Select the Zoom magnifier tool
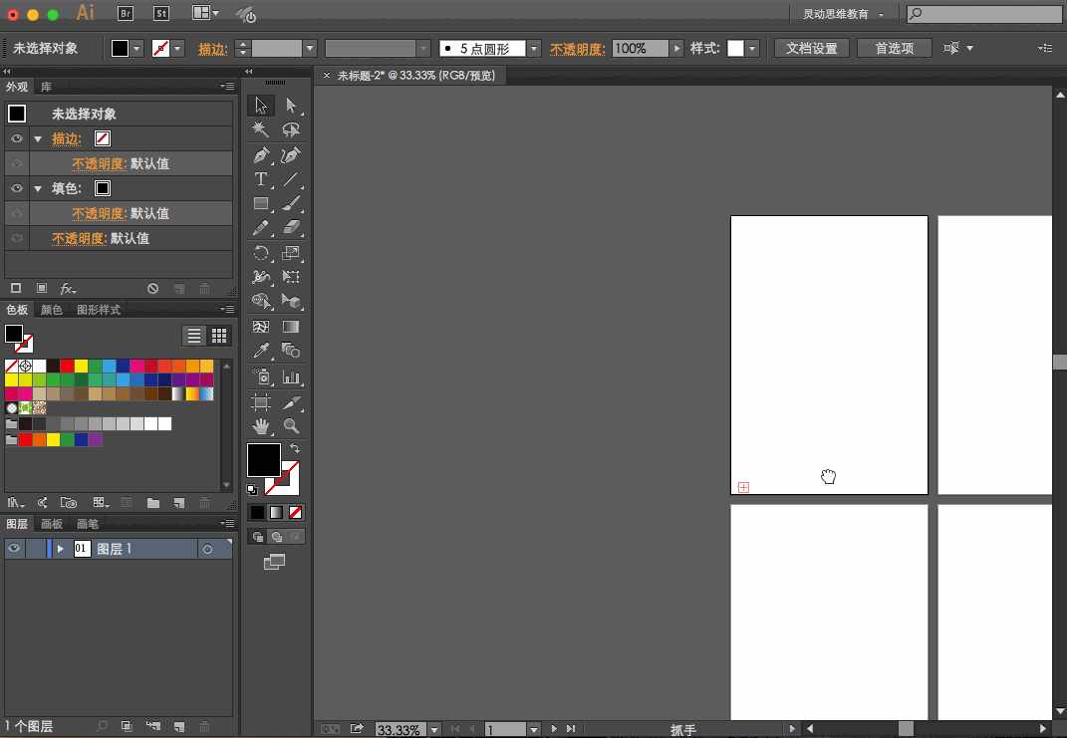The width and height of the screenshot is (1067, 738). point(291,426)
